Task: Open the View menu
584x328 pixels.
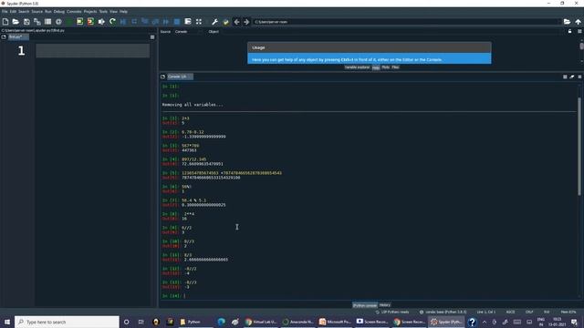Action: tap(113, 12)
